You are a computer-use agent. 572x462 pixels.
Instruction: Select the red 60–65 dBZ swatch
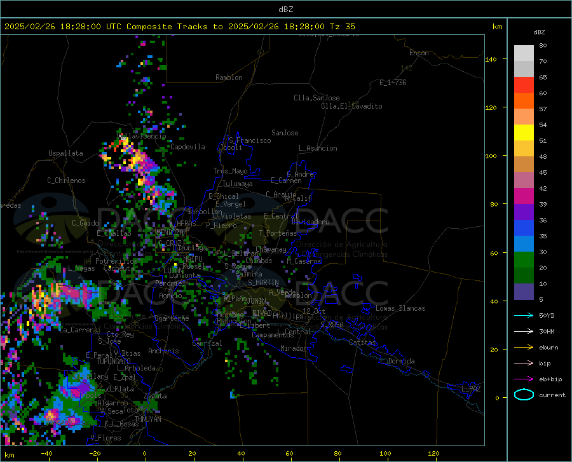pyautogui.click(x=524, y=85)
